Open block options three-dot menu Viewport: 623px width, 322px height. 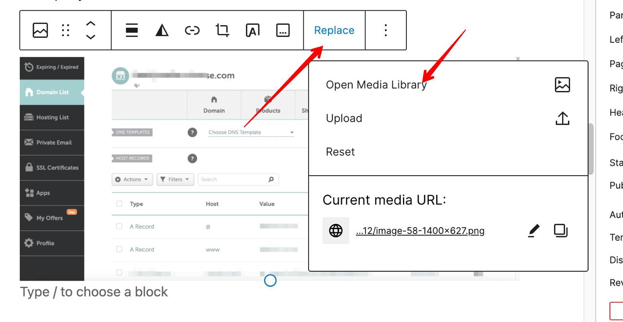pyautogui.click(x=385, y=30)
